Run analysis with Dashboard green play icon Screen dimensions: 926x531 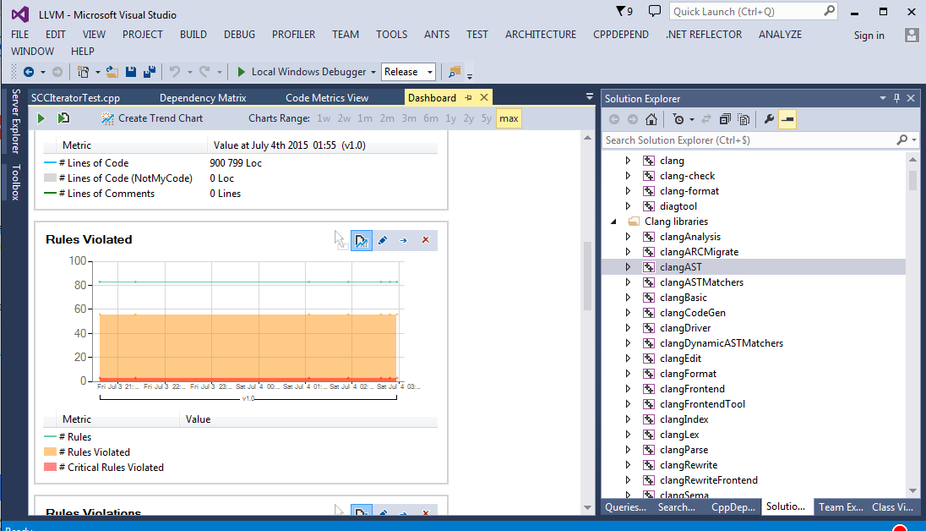click(x=41, y=118)
